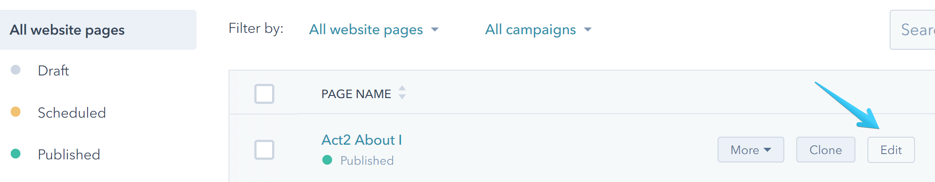Click the orange dot beside Scheduled
Screen dimensions: 935x182
[16, 112]
